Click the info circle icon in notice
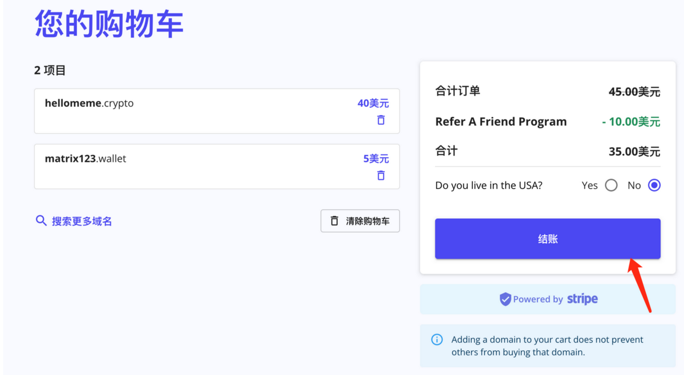Image resolution: width=684 pixels, height=375 pixels. pos(437,339)
